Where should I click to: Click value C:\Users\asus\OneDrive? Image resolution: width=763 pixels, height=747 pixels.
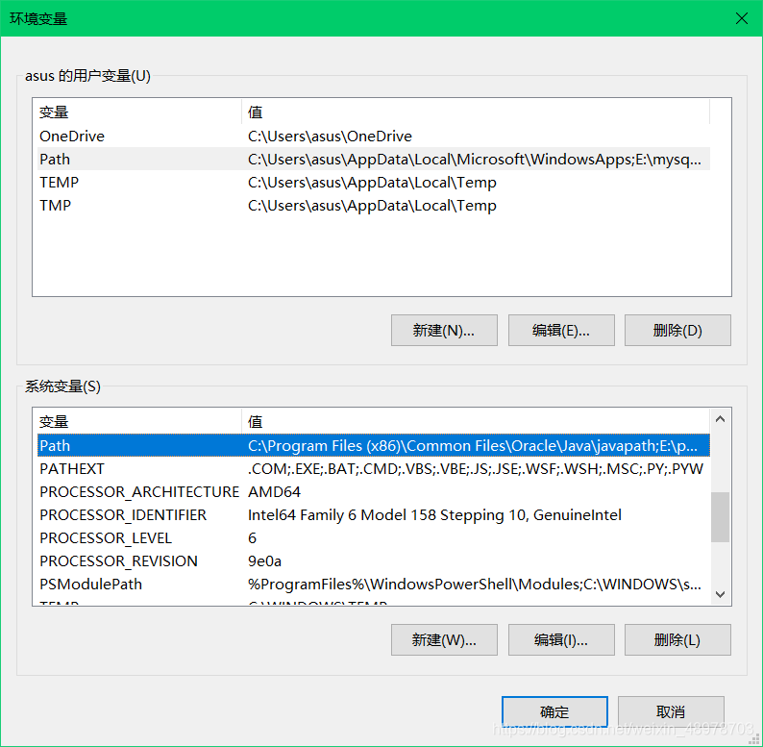[x=330, y=136]
